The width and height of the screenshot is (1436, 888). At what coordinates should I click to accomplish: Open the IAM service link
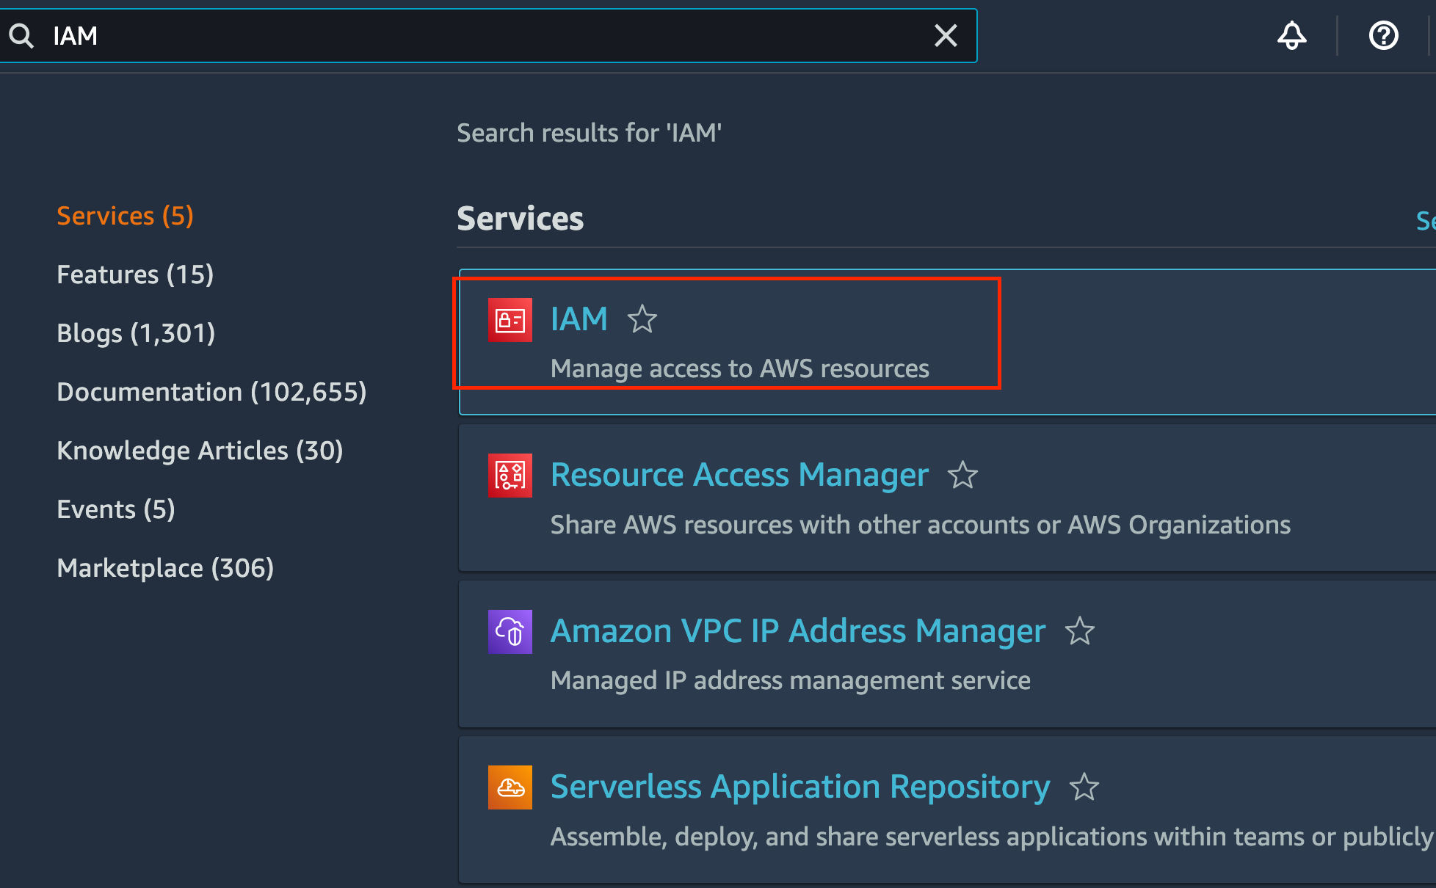[x=579, y=319]
